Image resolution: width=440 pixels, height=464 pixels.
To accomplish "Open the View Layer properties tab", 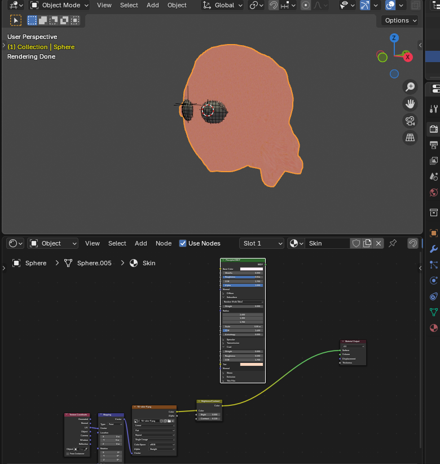I will (x=433, y=161).
